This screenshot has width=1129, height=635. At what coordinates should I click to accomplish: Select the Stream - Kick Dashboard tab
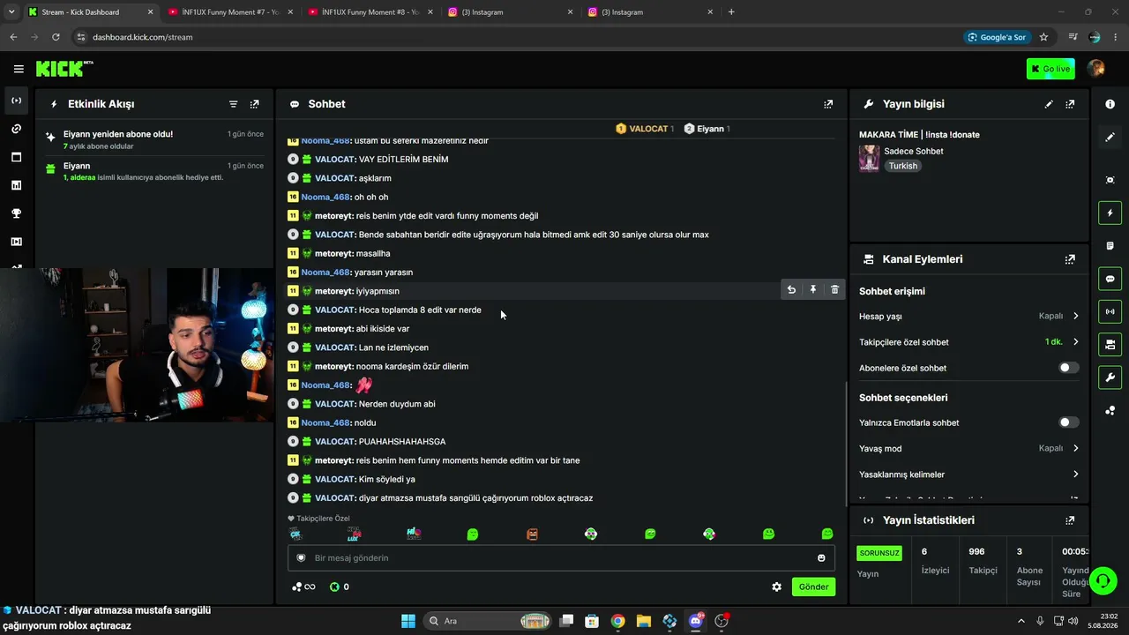[x=90, y=12]
